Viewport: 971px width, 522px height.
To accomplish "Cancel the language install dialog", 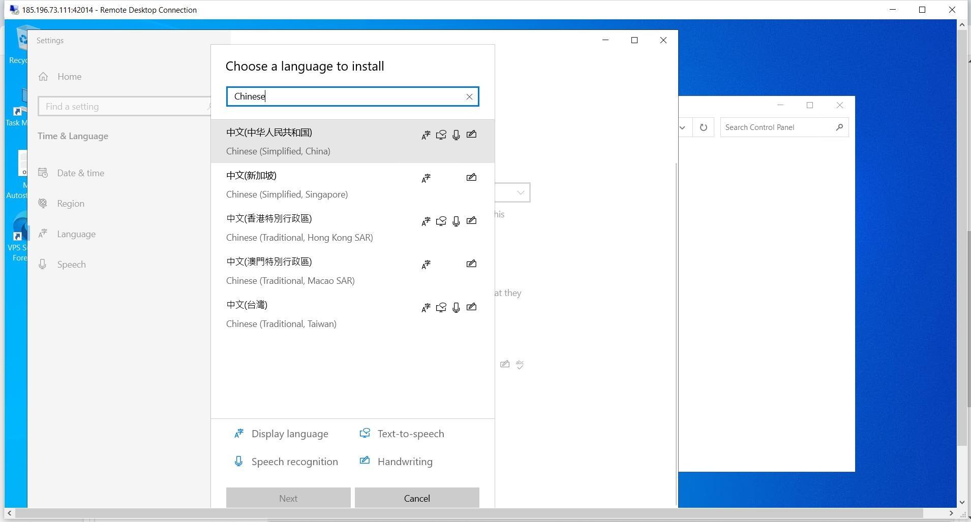I will [417, 498].
